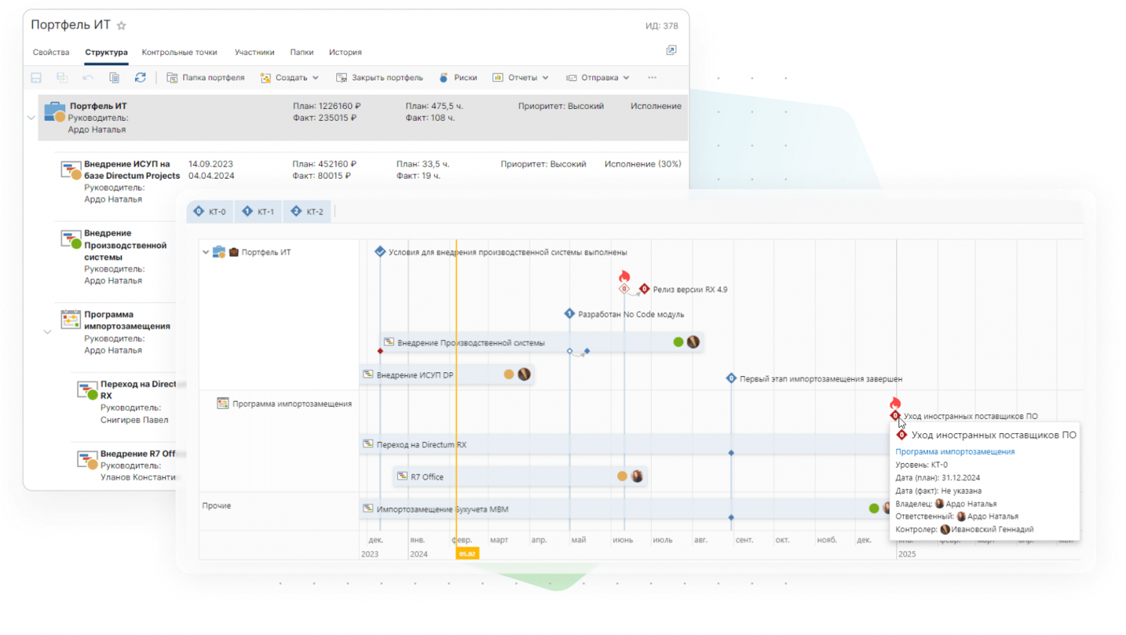Open the Создать dropdown menu
The width and height of the screenshot is (1126, 635).
[x=290, y=77]
